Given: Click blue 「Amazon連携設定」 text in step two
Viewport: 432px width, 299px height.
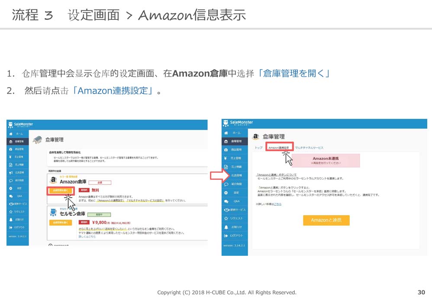Looking at the screenshot, I should point(113,90).
